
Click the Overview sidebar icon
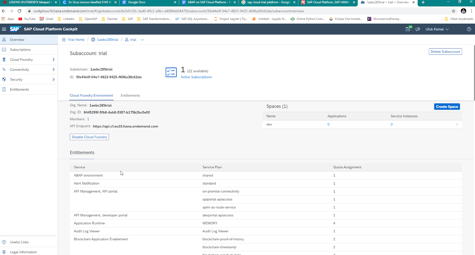click(x=4, y=40)
